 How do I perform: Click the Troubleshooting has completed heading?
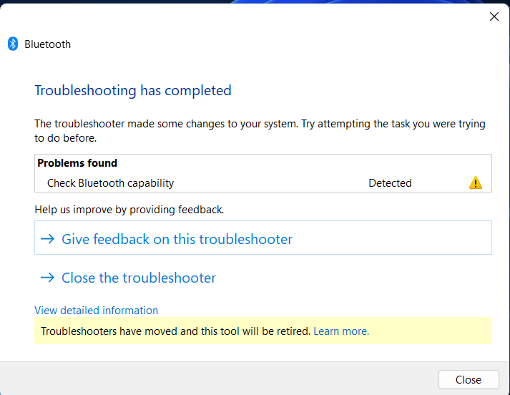tap(133, 90)
